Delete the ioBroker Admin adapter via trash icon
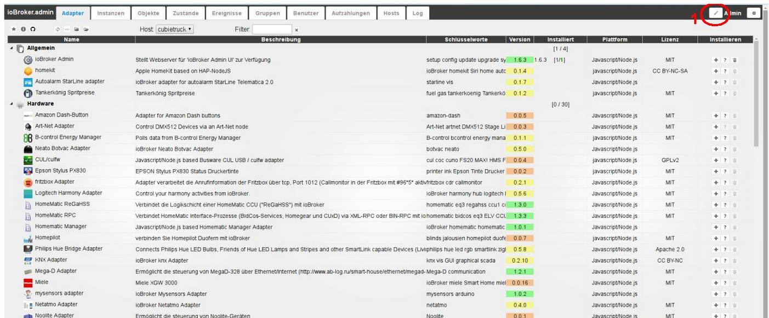 734,60
